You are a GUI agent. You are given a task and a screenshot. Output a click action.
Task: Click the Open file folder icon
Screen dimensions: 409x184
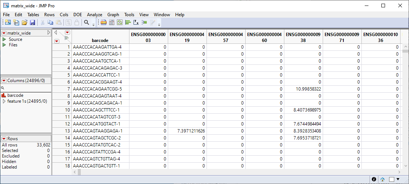[x=24, y=22]
